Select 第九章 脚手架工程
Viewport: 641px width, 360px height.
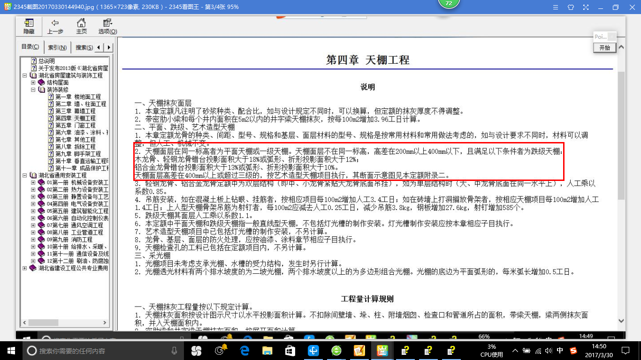[78, 154]
